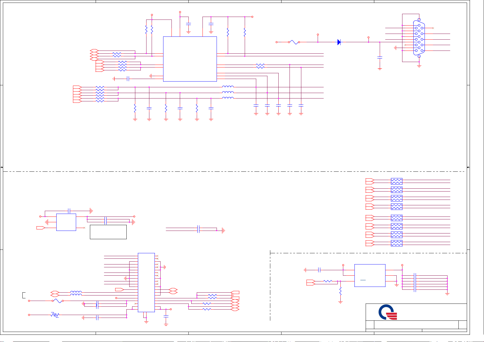This screenshot has height=342, width=484.
Task: Select the fuse symbol left of the diode
Action: point(294,42)
